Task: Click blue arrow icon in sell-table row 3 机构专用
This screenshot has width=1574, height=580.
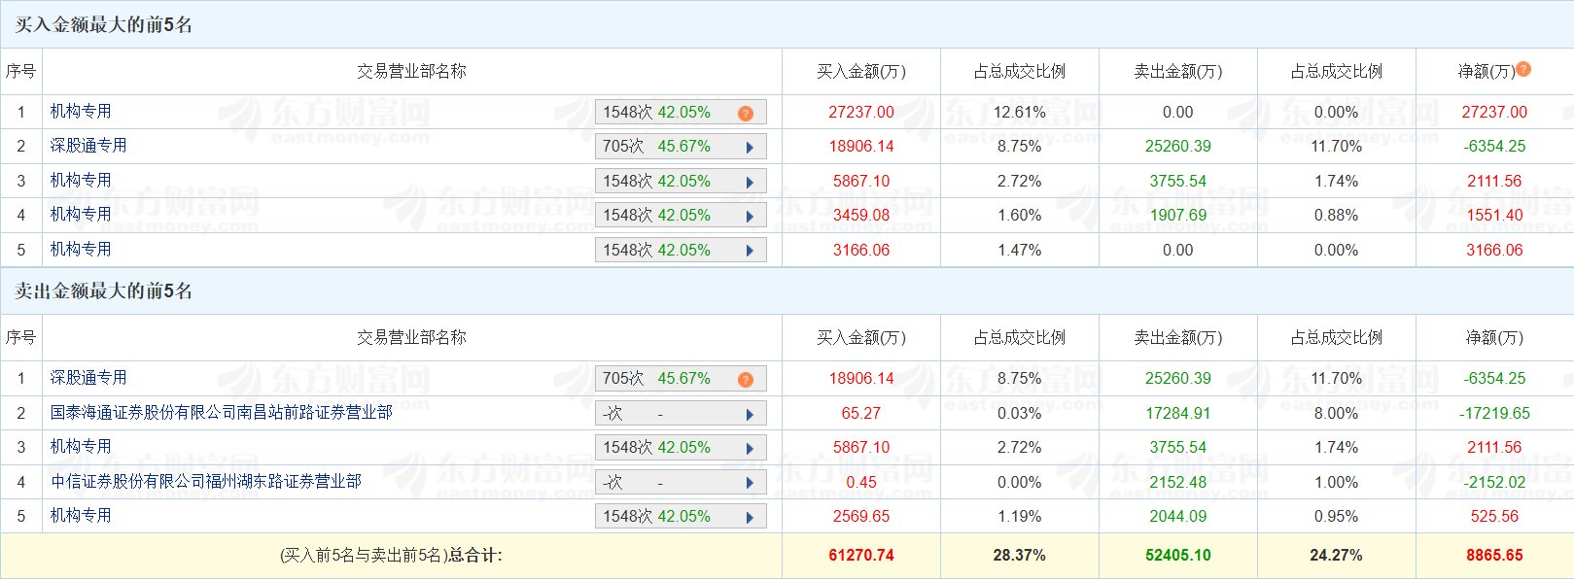Action: click(x=750, y=449)
